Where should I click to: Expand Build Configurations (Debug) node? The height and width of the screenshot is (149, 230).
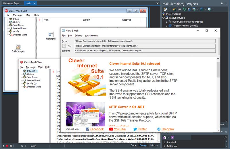point(167,22)
